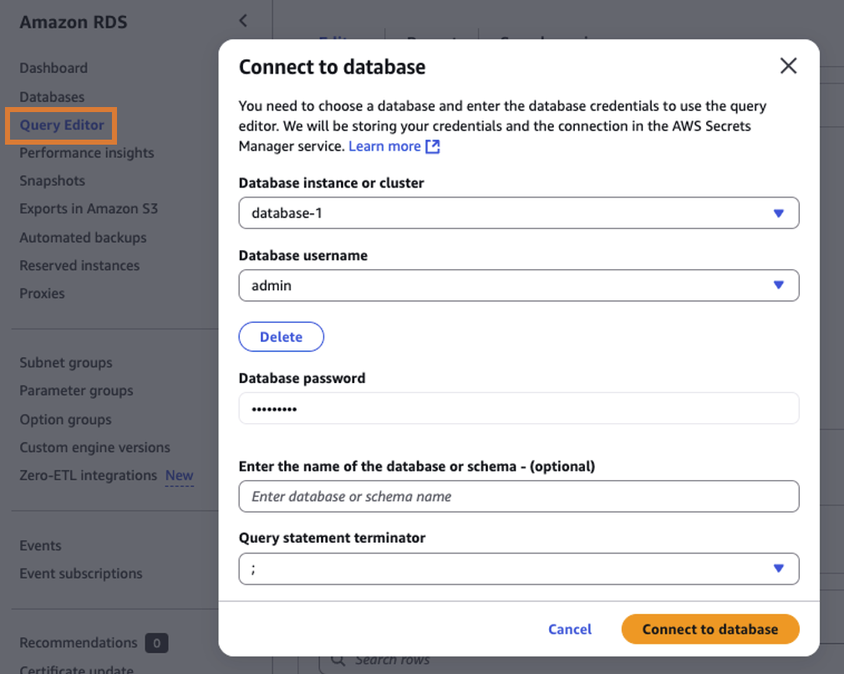
Task: Open the Database username dropdown
Action: [x=518, y=285]
